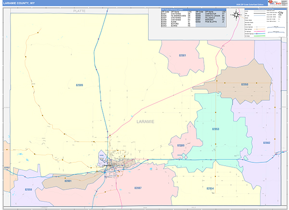Select the ZIP 82082 purple region label
Viewport: 289px width, 210px height.
click(267, 143)
